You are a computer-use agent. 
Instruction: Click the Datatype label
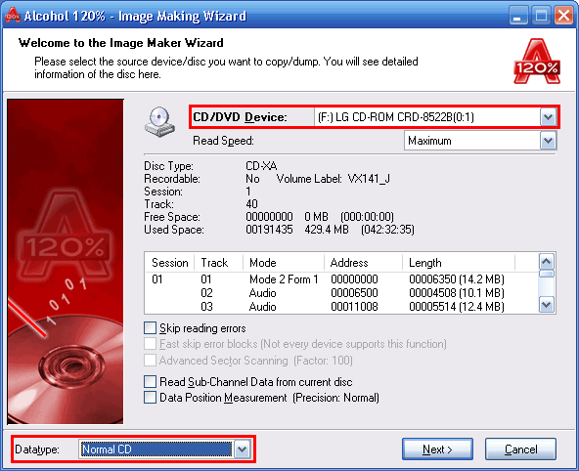pyautogui.click(x=37, y=450)
